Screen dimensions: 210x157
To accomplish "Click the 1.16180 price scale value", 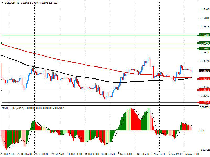I will point(205,9).
